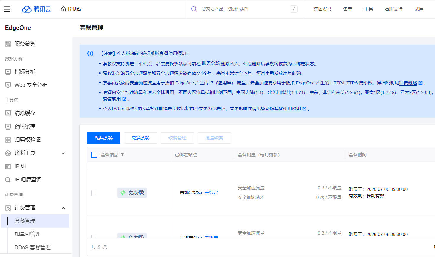Open 客服支持 in top navigation

tap(394, 9)
